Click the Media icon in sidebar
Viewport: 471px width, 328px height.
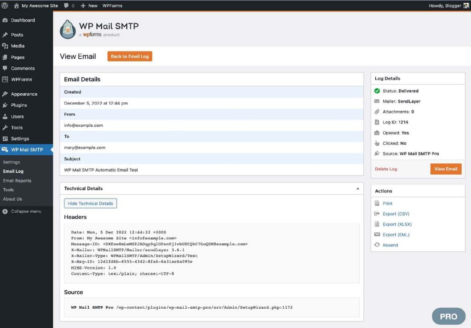coord(5,46)
